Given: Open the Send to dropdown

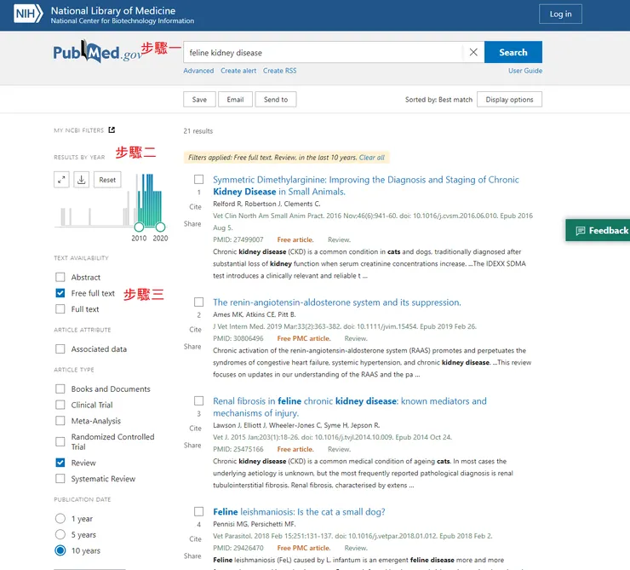Looking at the screenshot, I should click(276, 100).
